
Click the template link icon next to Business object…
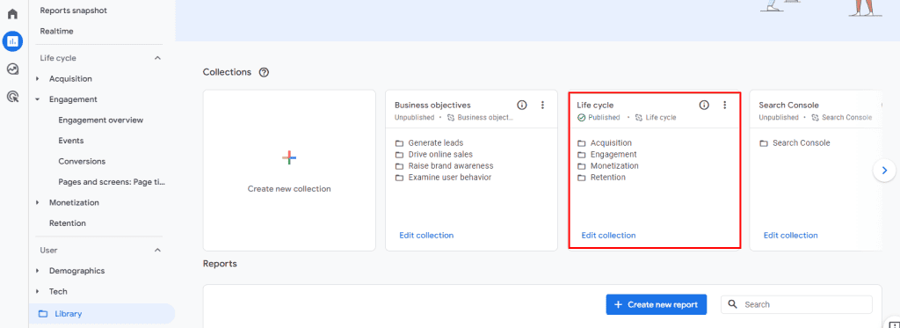click(x=451, y=117)
